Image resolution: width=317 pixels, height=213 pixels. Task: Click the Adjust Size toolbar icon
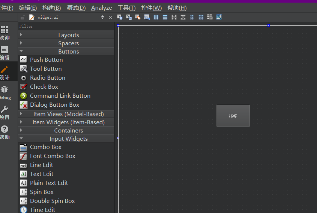(219, 17)
